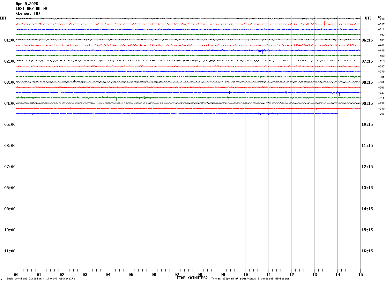Click the '08:00' CDT time label
Viewport: 386px width, 283px height.
click(x=10, y=188)
